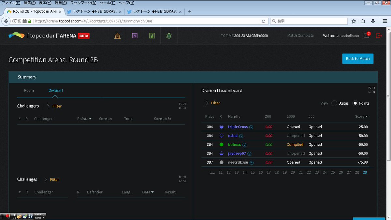The width and height of the screenshot is (391, 220).
Task: Open the ファイル(F) menu
Action: point(11,3)
